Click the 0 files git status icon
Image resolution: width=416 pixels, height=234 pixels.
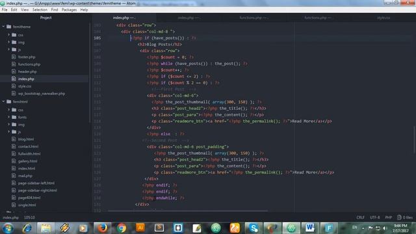404,217
